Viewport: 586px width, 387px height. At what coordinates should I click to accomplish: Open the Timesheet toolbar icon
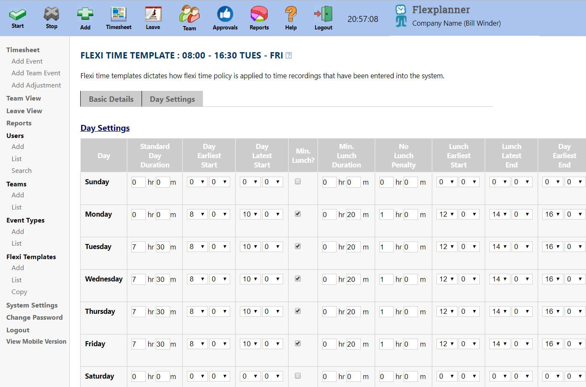[118, 14]
